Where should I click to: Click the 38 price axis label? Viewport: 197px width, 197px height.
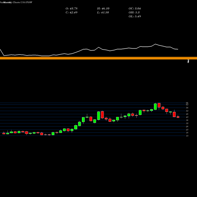tap(187, 120)
